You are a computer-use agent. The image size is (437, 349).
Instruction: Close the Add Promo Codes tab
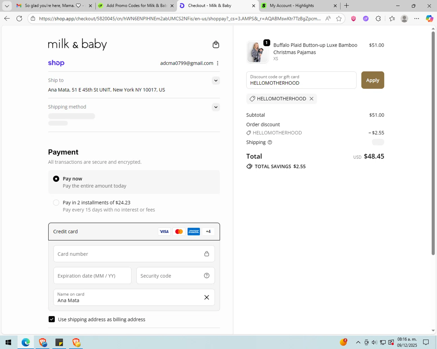tap(172, 6)
